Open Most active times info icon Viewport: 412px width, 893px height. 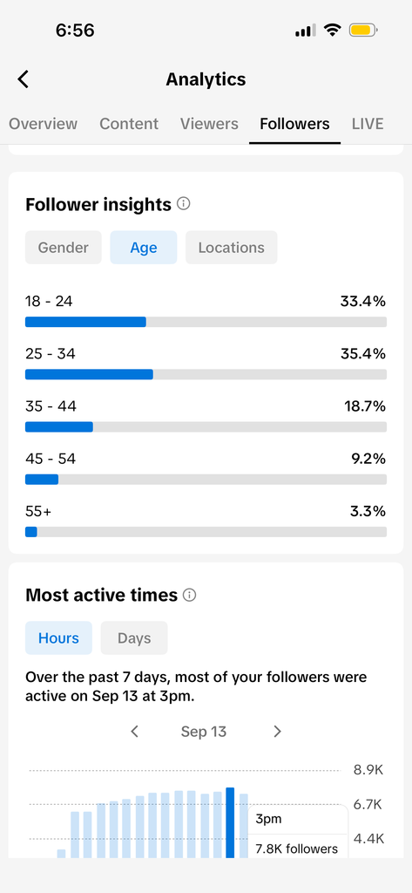coord(190,595)
